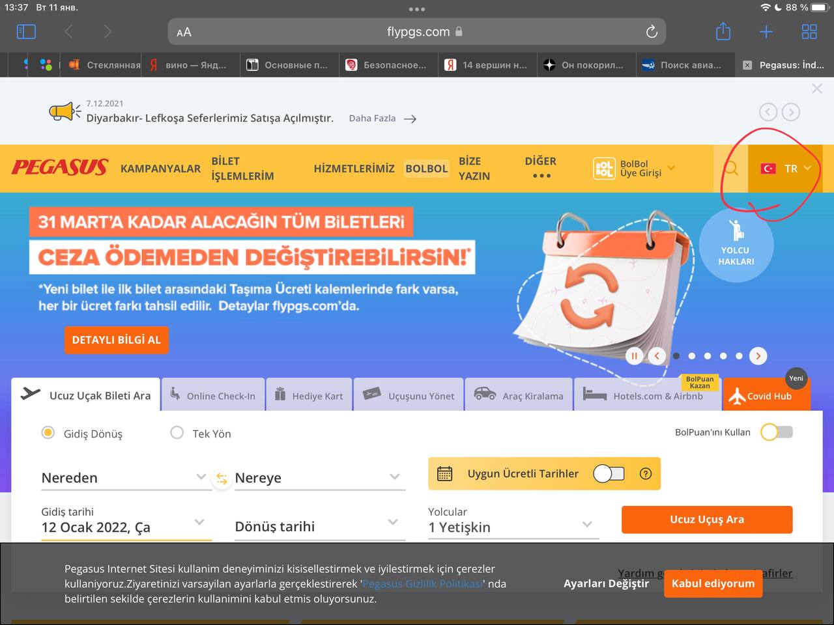834x625 pixels.
Task: Switch to the Поиск авиа... tab
Action: click(x=685, y=65)
